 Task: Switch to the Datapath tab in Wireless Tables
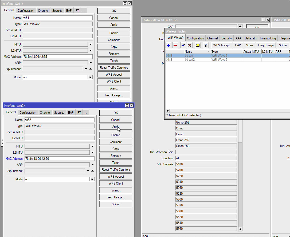(250, 38)
